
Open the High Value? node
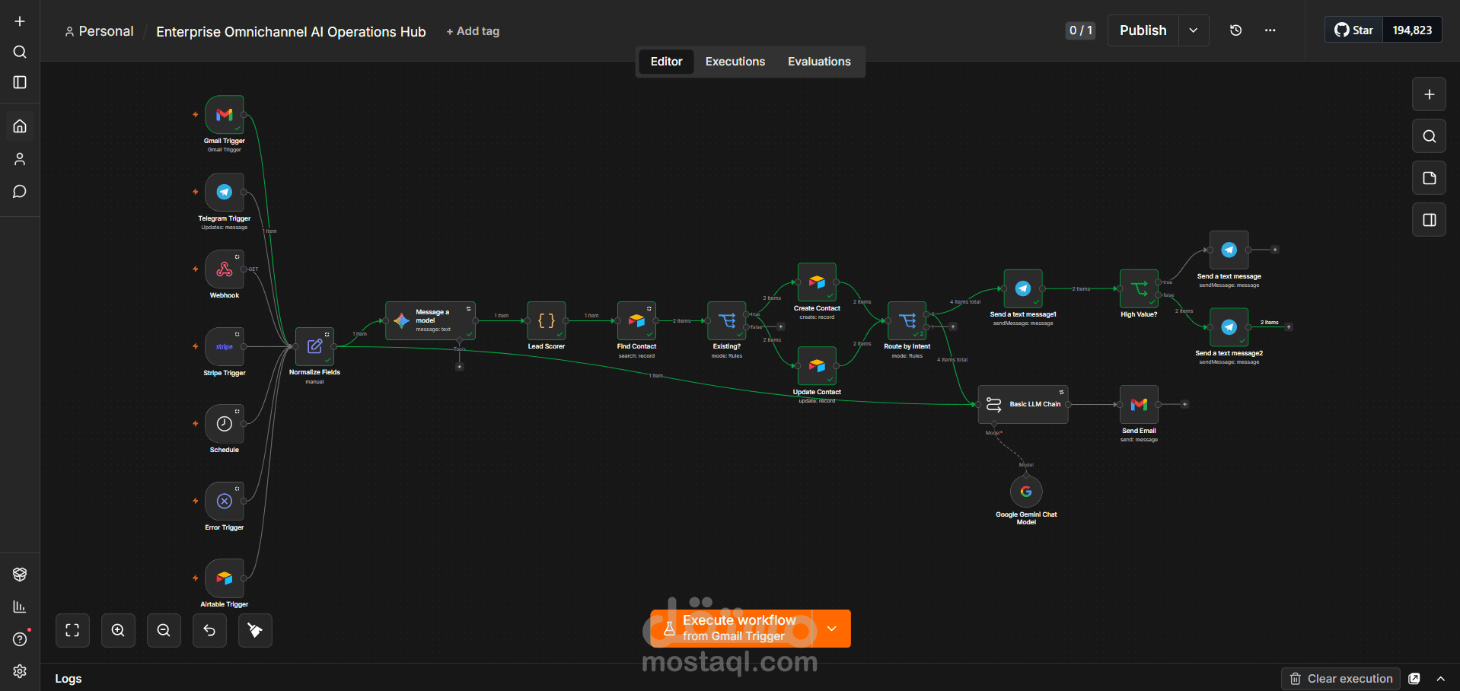click(x=1139, y=288)
